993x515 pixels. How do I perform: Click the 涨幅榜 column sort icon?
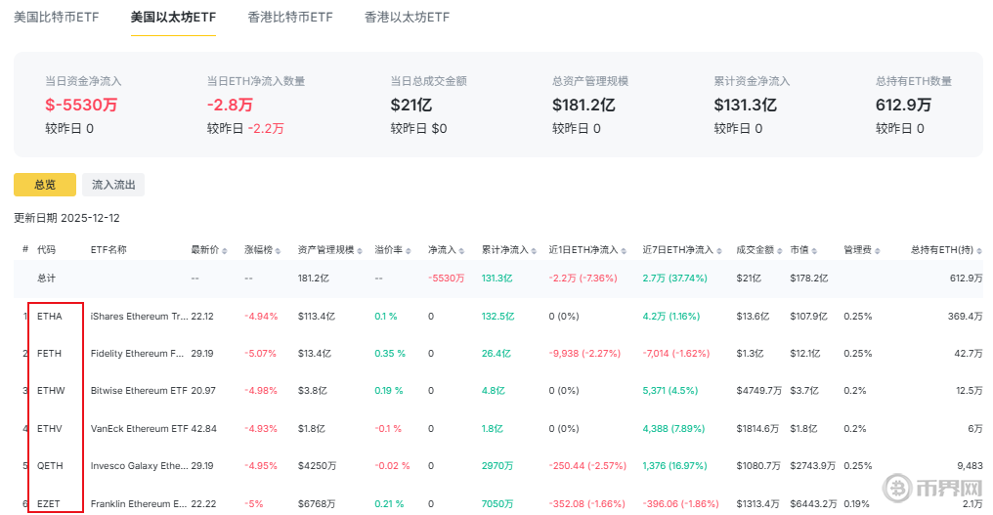(279, 250)
